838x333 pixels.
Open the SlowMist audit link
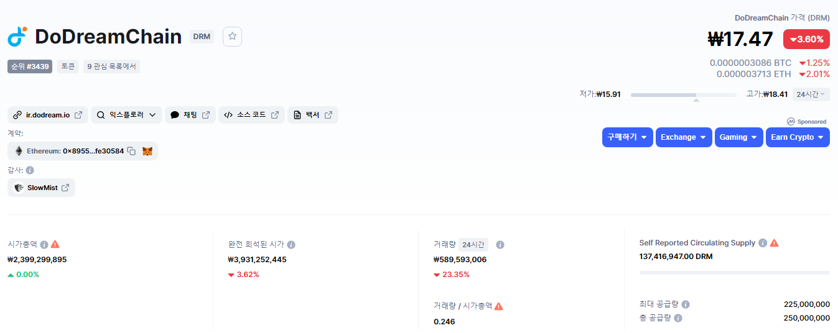(42, 188)
